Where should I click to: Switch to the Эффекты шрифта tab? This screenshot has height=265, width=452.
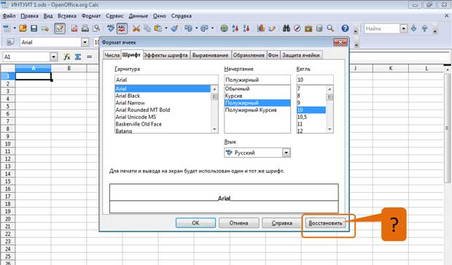pyautogui.click(x=165, y=55)
